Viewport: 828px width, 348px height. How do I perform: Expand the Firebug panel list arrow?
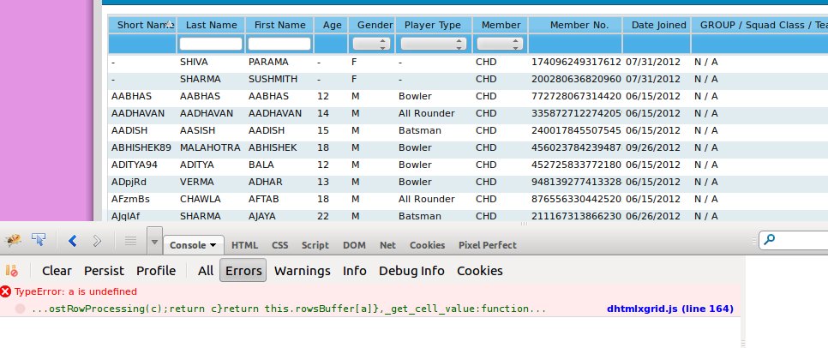click(x=154, y=242)
